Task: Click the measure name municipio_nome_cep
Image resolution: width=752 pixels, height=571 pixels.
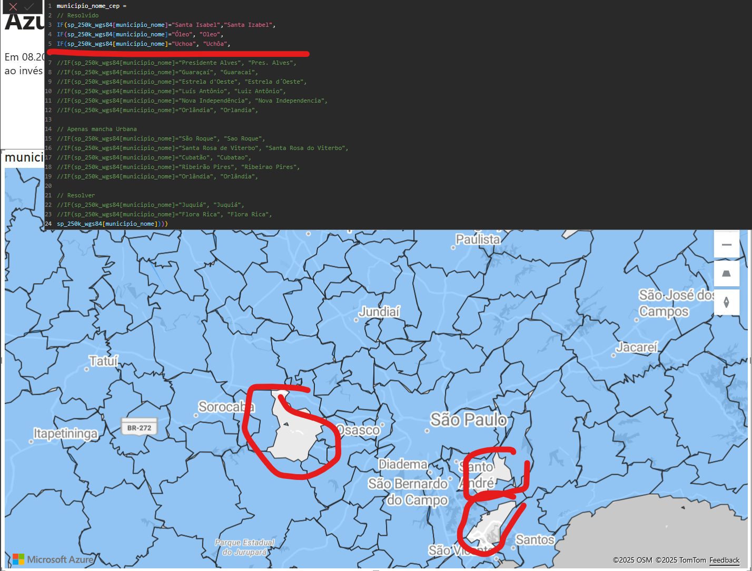Action: pos(88,6)
